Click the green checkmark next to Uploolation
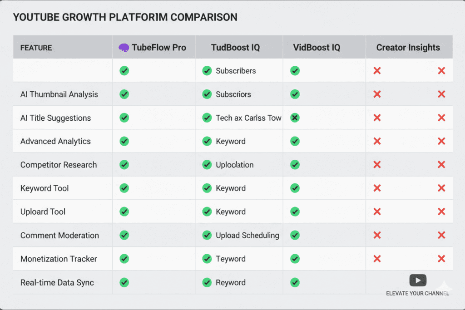The image size is (465, 310). (x=207, y=165)
